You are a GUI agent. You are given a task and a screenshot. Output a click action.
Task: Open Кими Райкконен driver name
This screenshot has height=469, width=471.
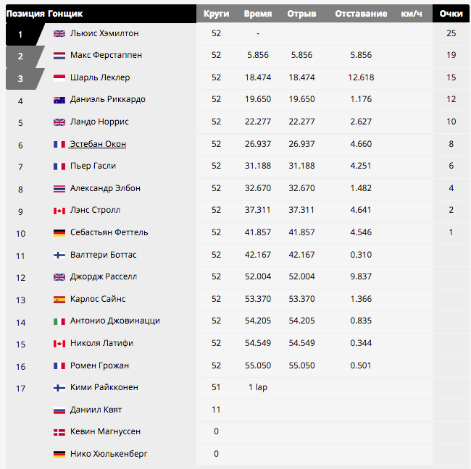coord(104,387)
